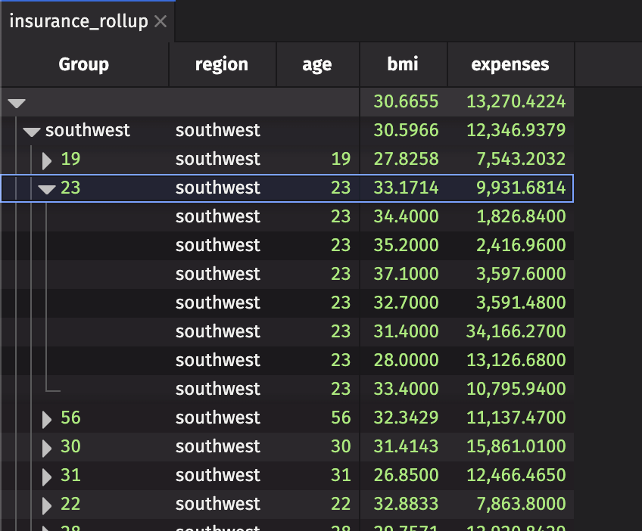Sort by the bmi column header
The image size is (642, 531).
tap(403, 64)
